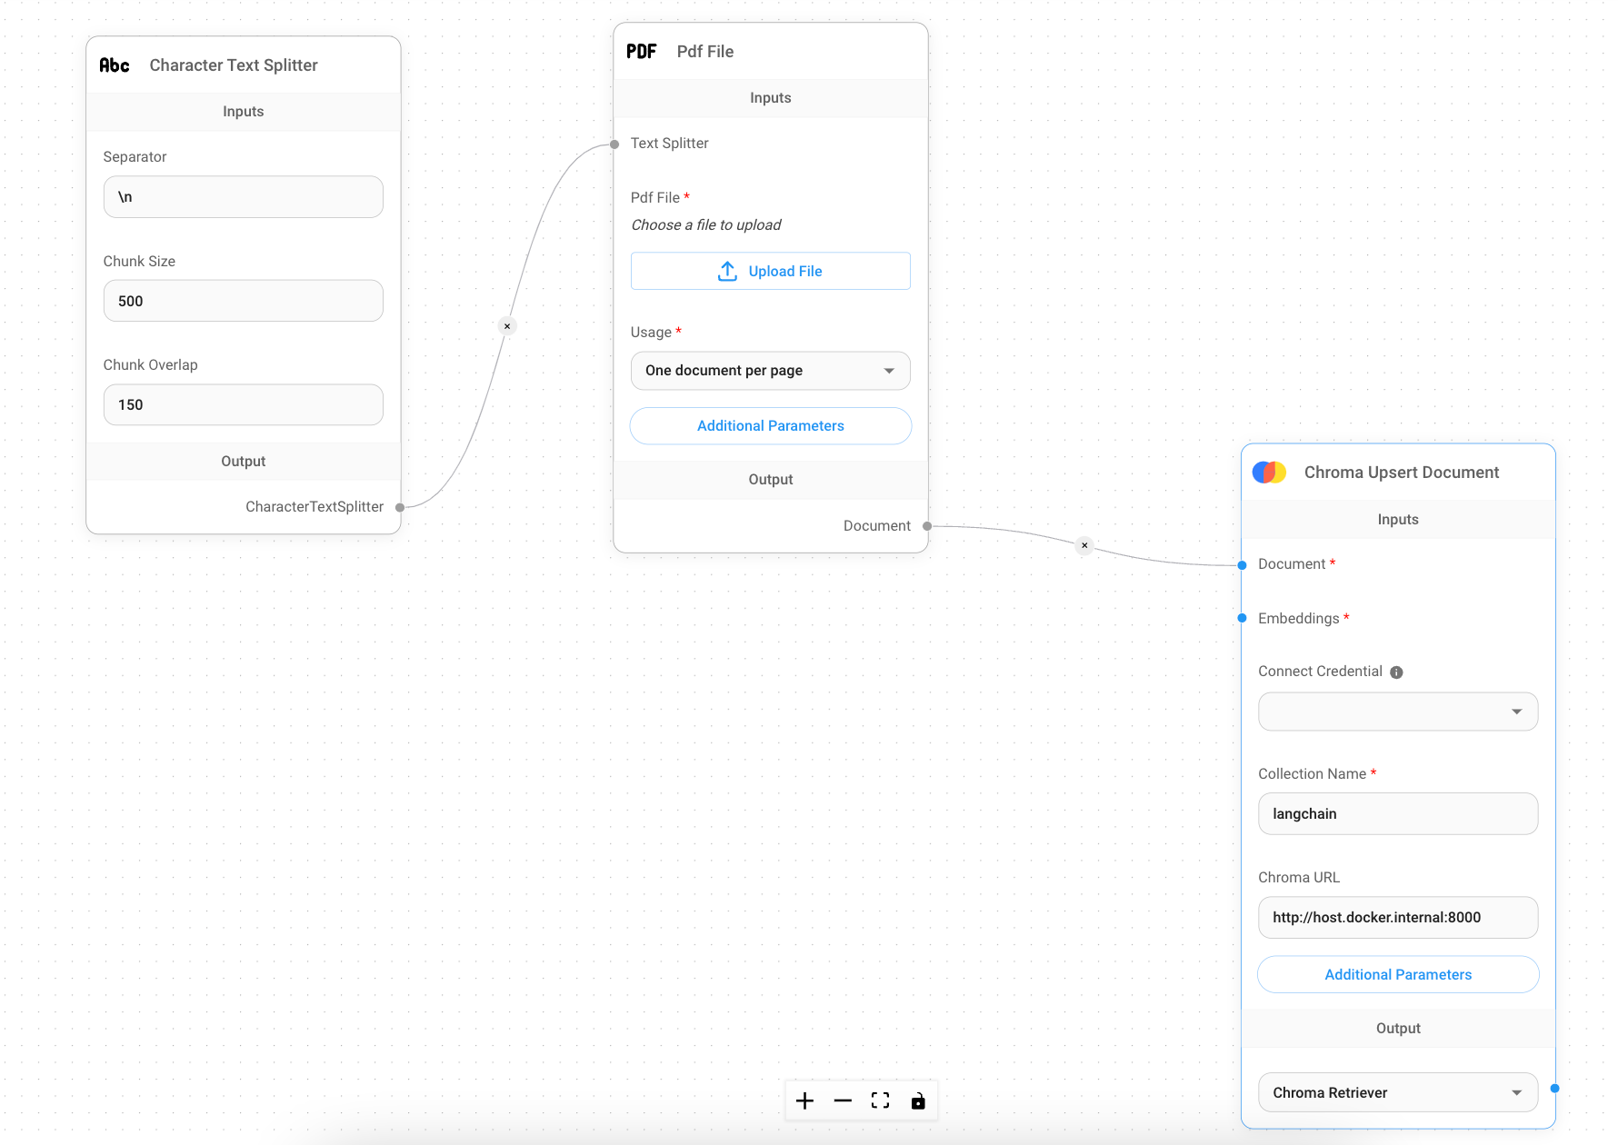Delete edge between splitter and Pdf File
The width and height of the screenshot is (1618, 1145).
pyautogui.click(x=507, y=326)
